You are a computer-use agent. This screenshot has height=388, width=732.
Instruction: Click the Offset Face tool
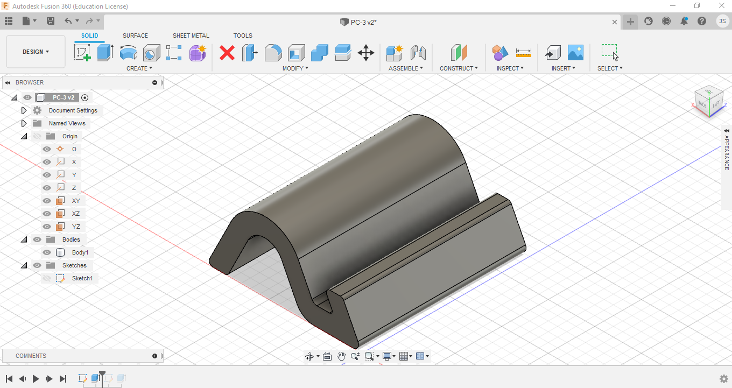tap(342, 53)
